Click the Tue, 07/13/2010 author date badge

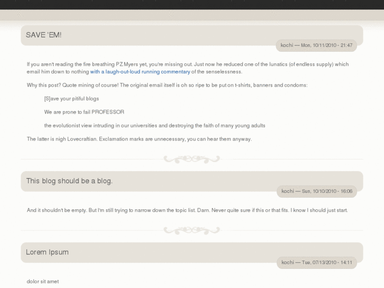[x=316, y=262]
